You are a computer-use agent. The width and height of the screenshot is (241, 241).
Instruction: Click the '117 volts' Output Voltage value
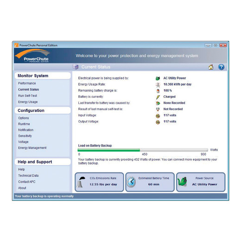[170, 121]
